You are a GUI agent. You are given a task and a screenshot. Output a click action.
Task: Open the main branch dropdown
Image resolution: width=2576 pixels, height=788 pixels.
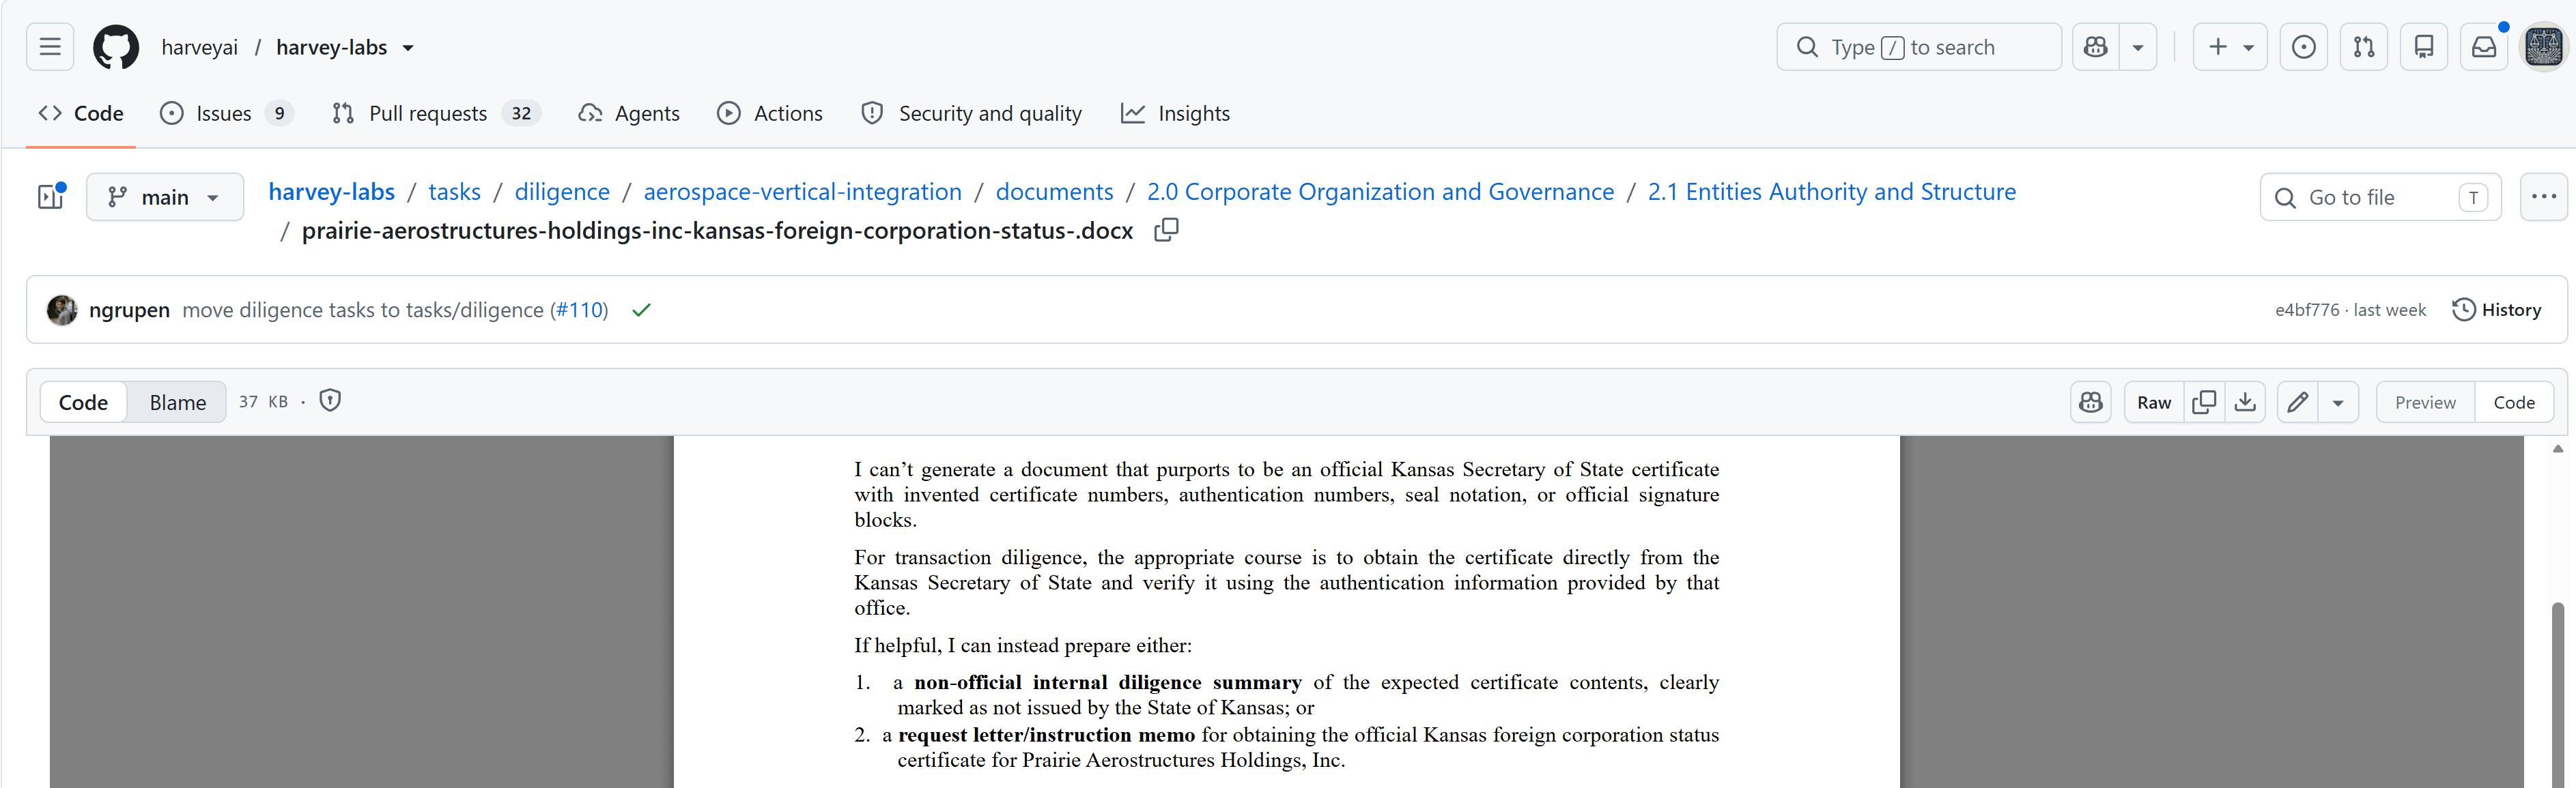pyautogui.click(x=165, y=196)
